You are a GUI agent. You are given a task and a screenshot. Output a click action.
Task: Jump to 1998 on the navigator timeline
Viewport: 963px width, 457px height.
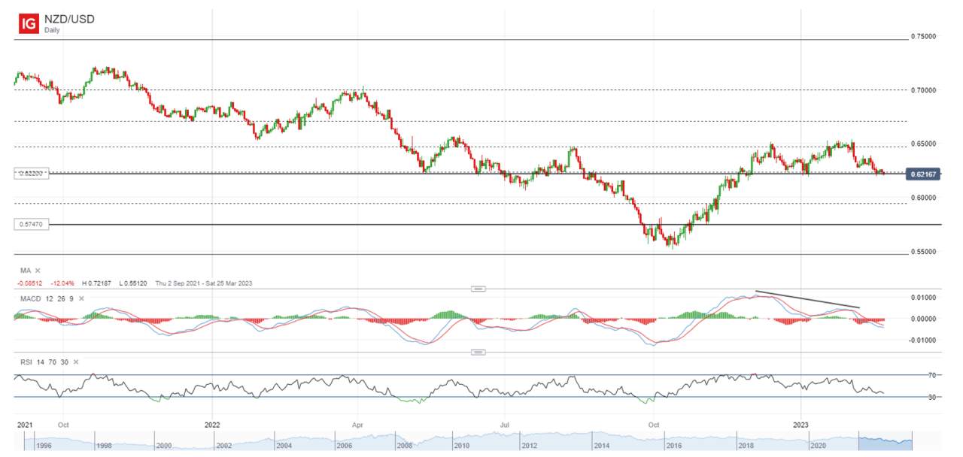click(x=105, y=445)
